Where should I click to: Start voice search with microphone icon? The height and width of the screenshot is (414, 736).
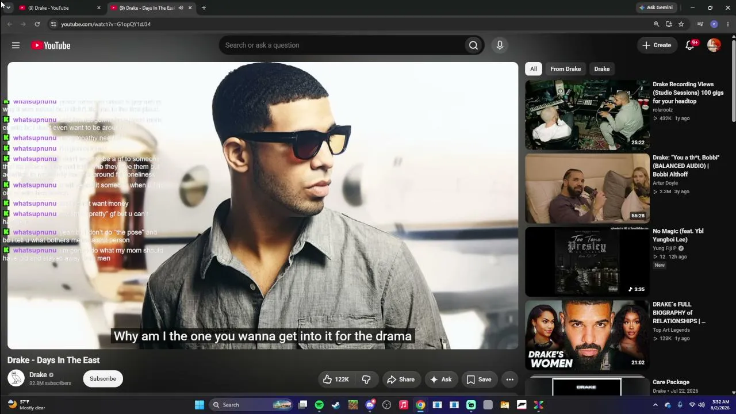point(500,45)
